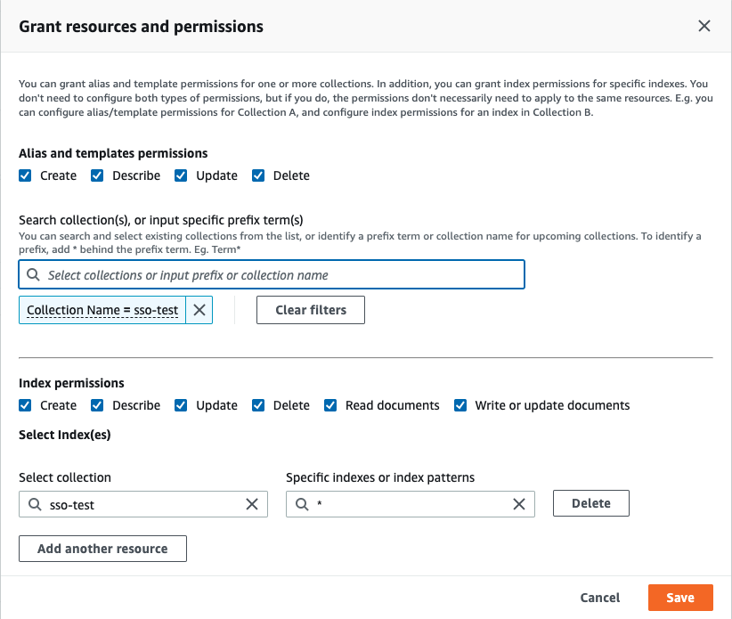Clear the sso-test collection field with its X icon
This screenshot has height=619, width=732.
point(252,504)
